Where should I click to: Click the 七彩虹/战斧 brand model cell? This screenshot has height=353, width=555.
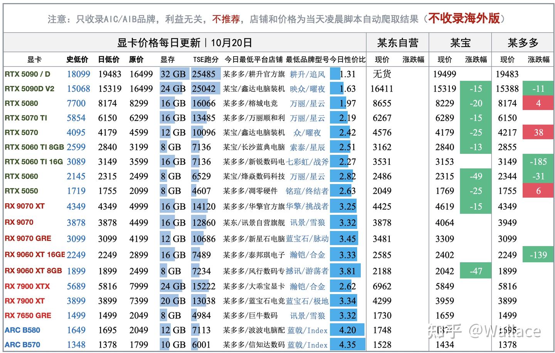pos(308,162)
